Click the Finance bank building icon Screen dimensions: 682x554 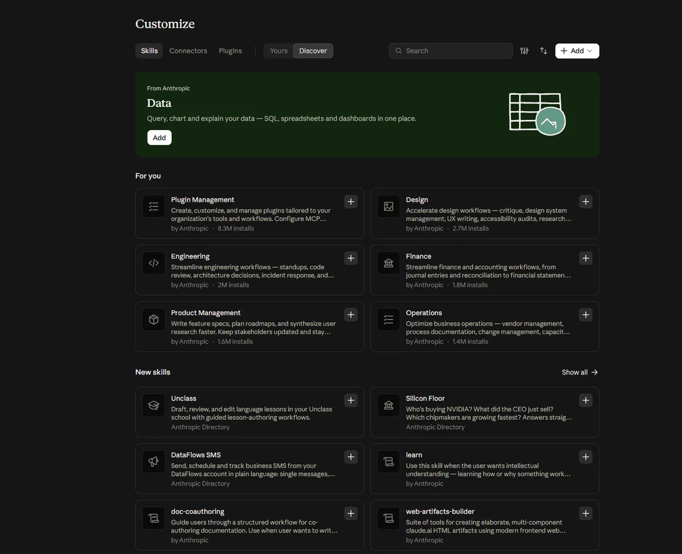pyautogui.click(x=388, y=263)
